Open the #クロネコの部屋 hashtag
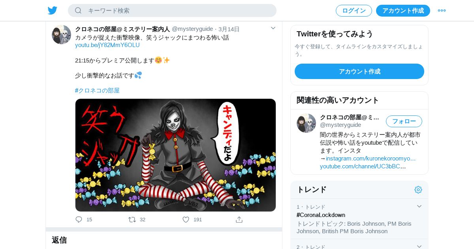 click(97, 91)
